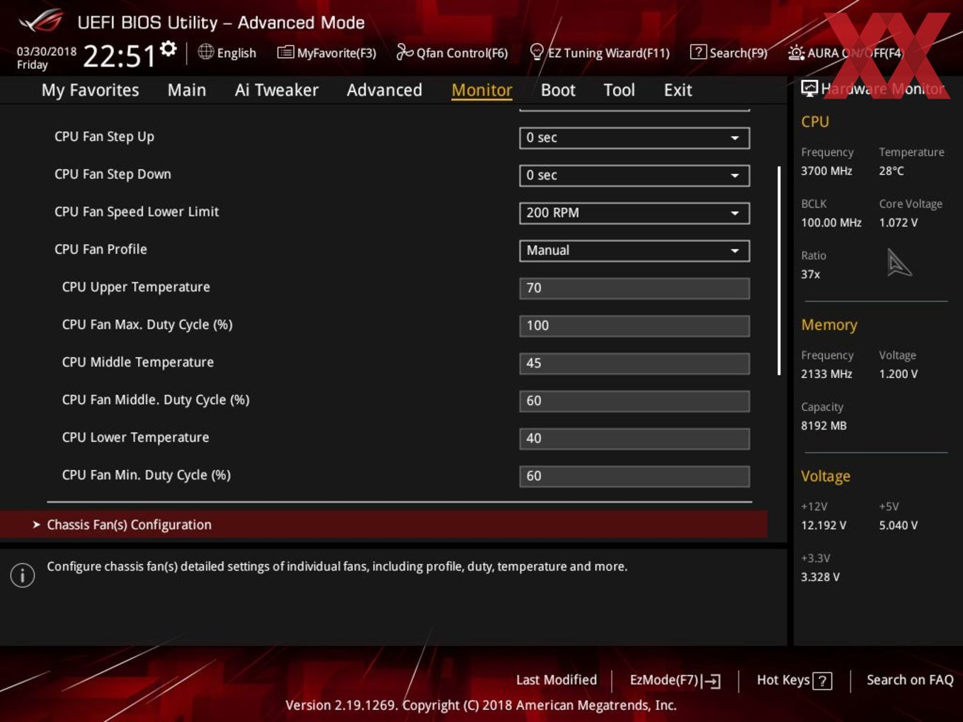Open Search(F9)
This screenshot has width=963, height=722.
(x=729, y=52)
